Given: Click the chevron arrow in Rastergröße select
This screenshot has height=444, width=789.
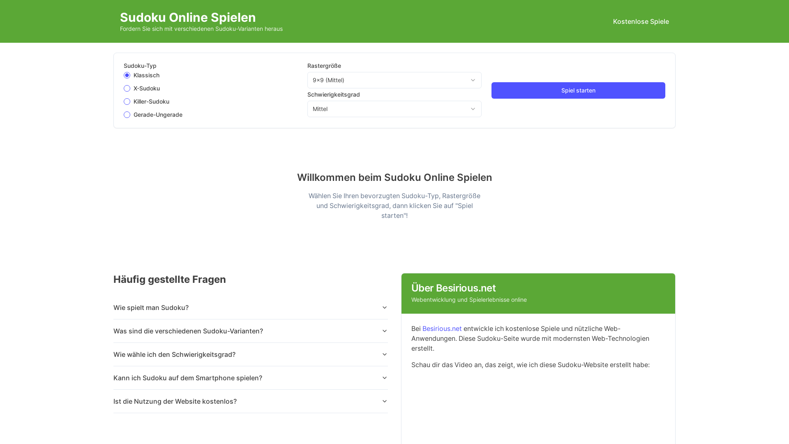Looking at the screenshot, I should pyautogui.click(x=473, y=80).
